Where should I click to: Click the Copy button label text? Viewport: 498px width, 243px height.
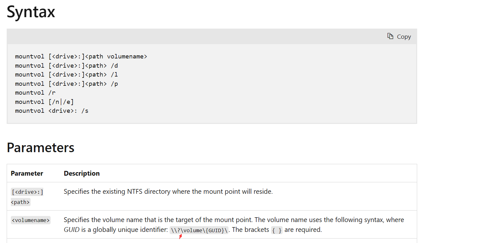click(x=404, y=37)
